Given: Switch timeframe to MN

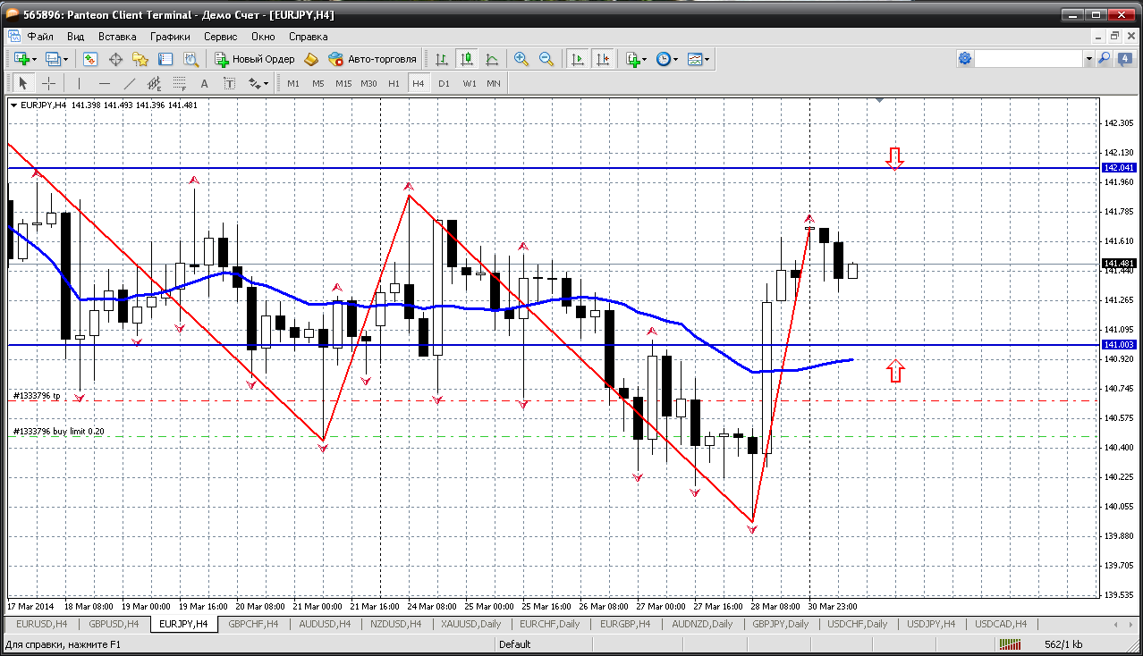Looking at the screenshot, I should pyautogui.click(x=494, y=83).
